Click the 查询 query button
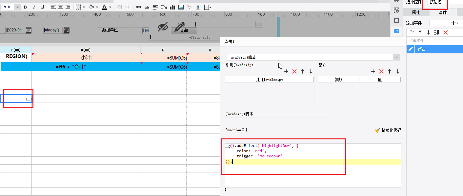463x196 pixels. click(184, 30)
